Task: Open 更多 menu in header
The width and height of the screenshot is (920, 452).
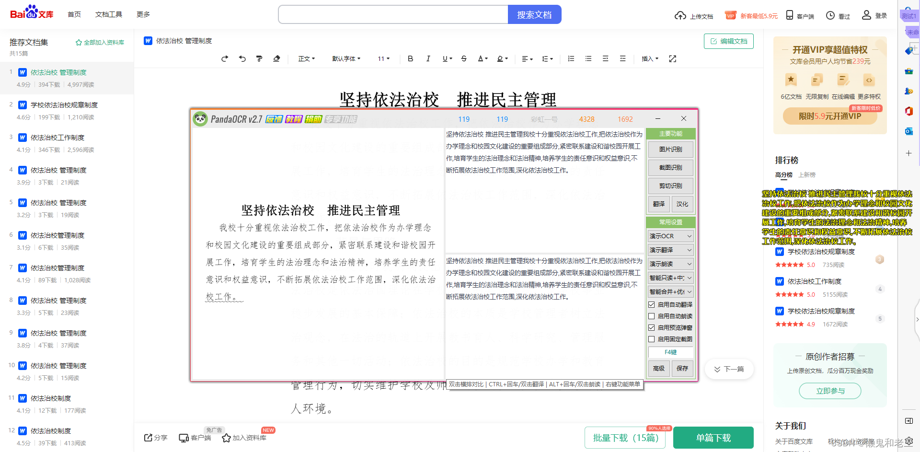Action: (x=143, y=14)
